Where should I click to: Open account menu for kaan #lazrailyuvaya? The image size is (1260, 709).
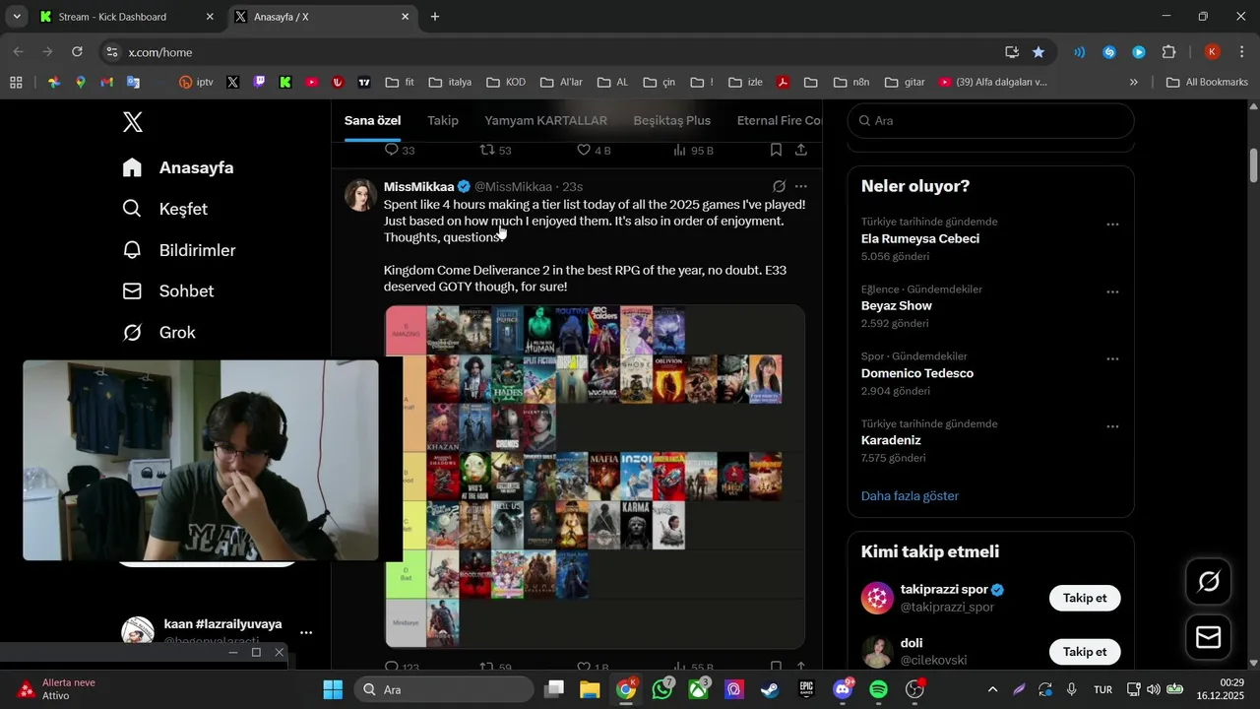tap(306, 632)
